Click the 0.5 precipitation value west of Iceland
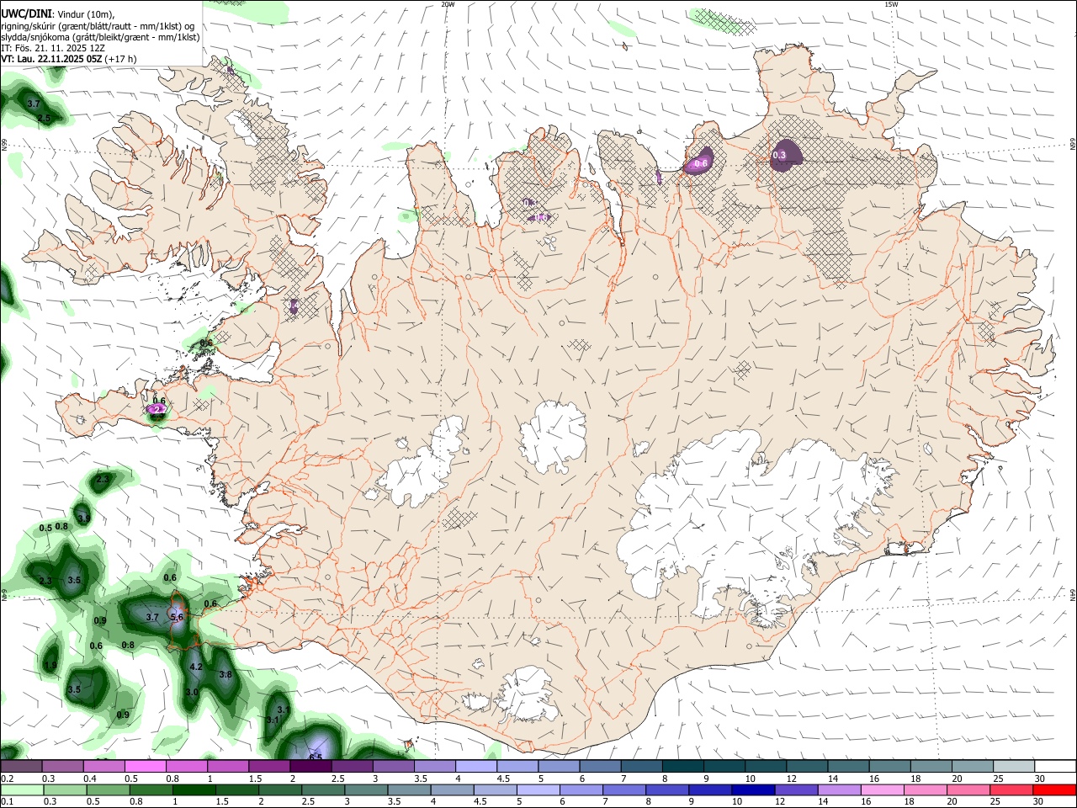1077x808 pixels. (45, 528)
